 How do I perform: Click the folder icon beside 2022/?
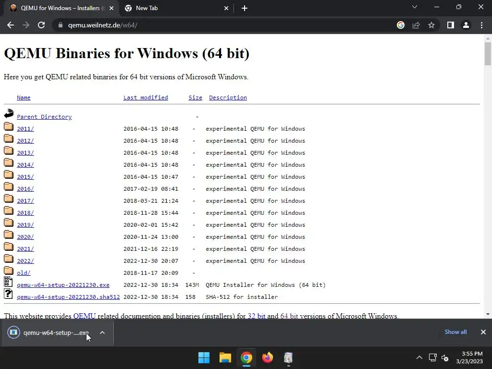[x=9, y=258]
